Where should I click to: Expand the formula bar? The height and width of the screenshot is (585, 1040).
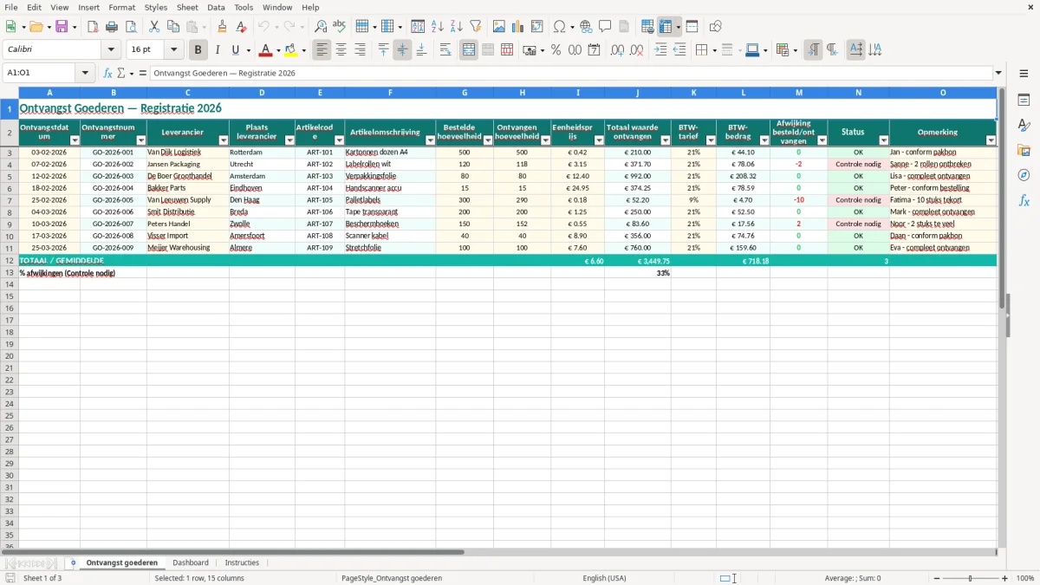[998, 74]
